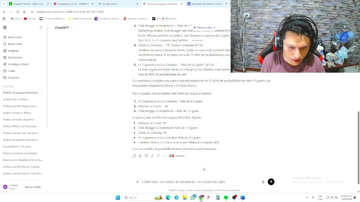Open YouTube bookmark
The image size is (360, 202).
(30, 19)
